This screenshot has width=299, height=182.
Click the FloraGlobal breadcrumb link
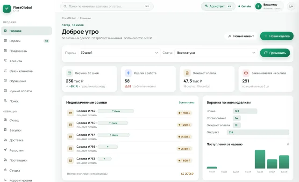[69, 18]
